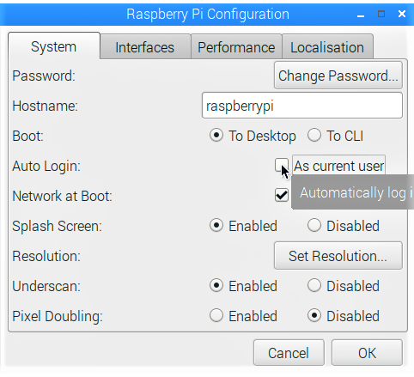Maximize the Raspberry Pi Configuration window
The image size is (414, 377).
click(381, 14)
